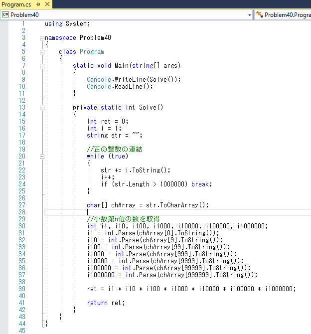Click 'Program' class name on line 5
The width and height of the screenshot is (311, 334).
coord(92,52)
